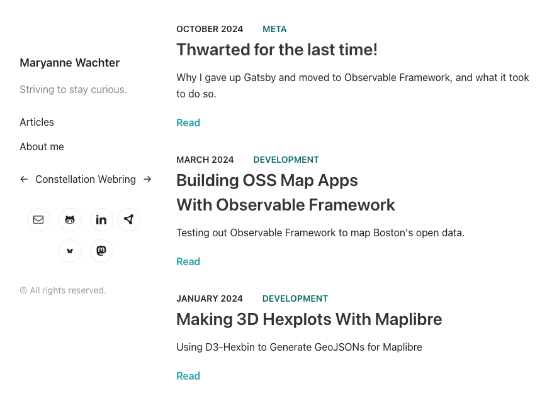The image size is (547, 394).
Task: Visit the Mastodon profile icon
Action: click(x=101, y=251)
